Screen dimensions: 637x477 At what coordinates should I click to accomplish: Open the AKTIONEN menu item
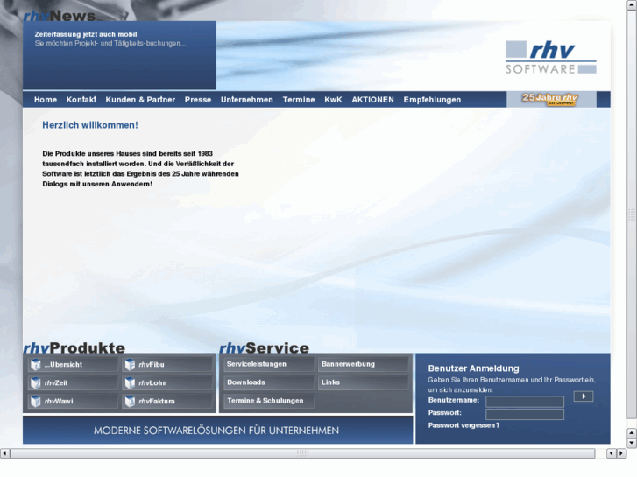pos(373,100)
